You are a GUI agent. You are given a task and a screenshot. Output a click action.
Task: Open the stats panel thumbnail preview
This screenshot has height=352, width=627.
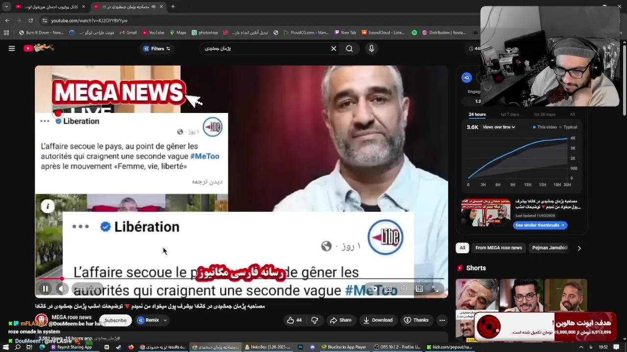coord(486,212)
